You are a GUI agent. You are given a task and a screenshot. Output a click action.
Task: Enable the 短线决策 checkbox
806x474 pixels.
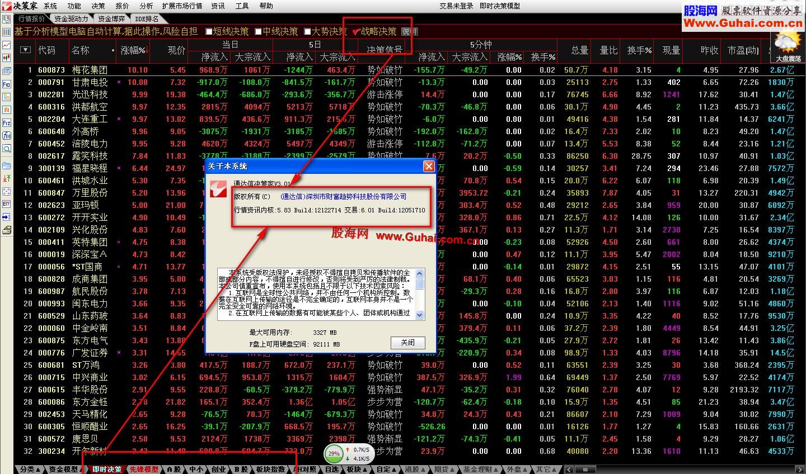coord(209,31)
